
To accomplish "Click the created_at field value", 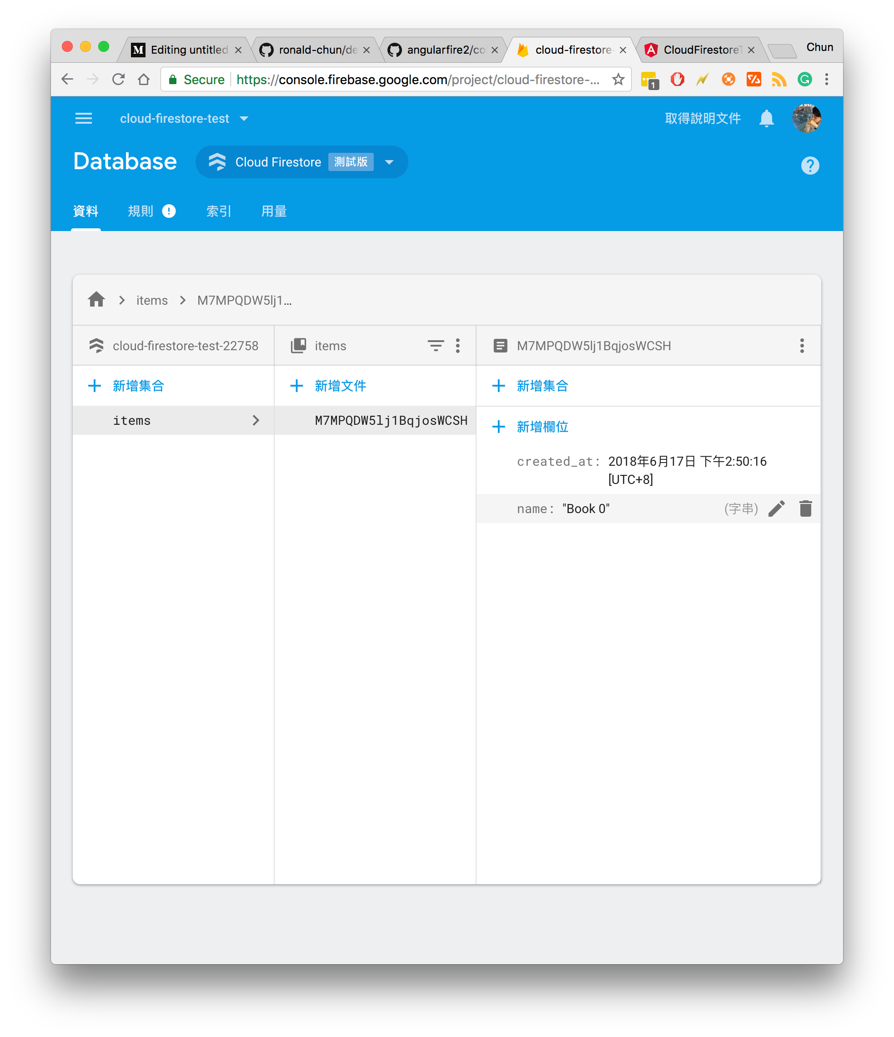I will tap(687, 470).
